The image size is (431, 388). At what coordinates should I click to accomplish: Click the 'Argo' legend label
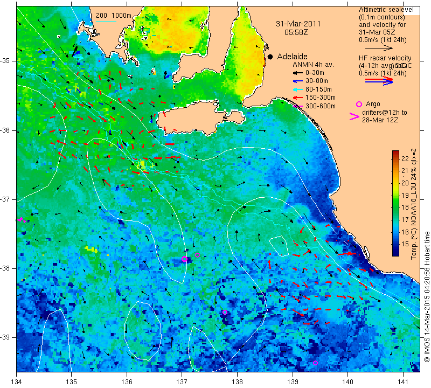click(x=373, y=104)
